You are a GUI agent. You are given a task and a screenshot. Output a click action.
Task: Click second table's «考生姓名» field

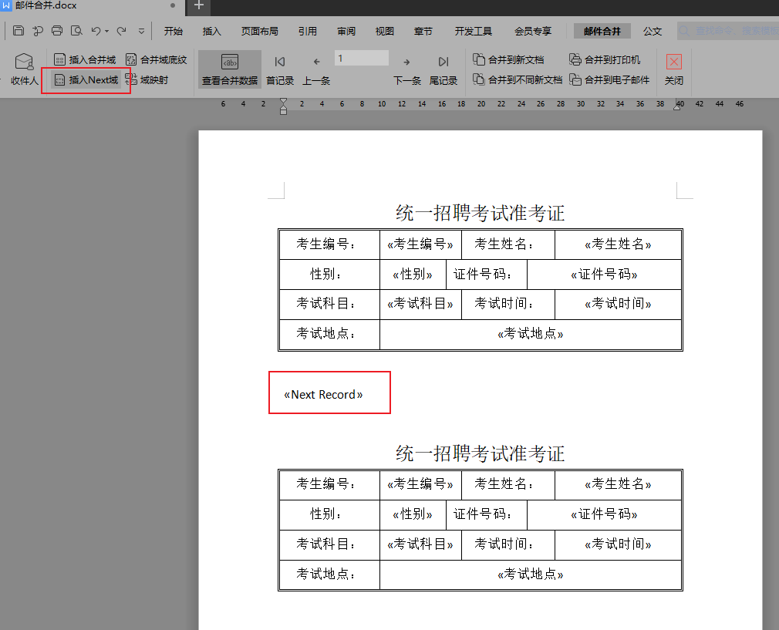(618, 484)
